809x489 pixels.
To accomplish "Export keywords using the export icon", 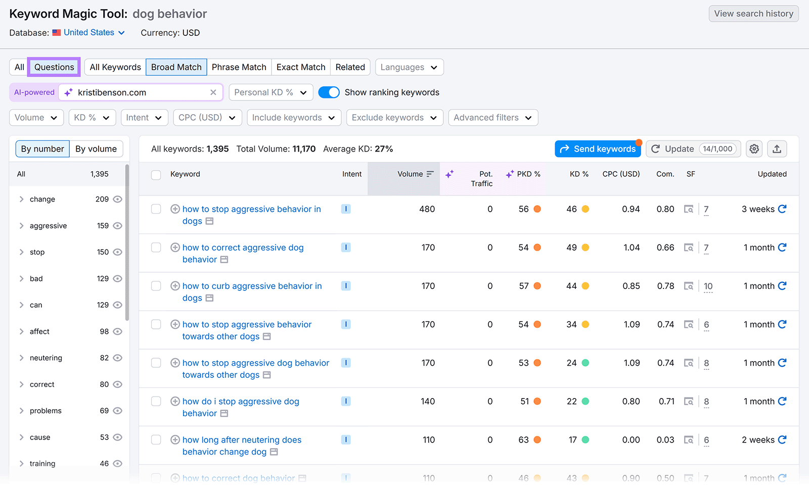I will click(x=777, y=149).
